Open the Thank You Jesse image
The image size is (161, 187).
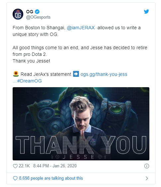pos(81,124)
